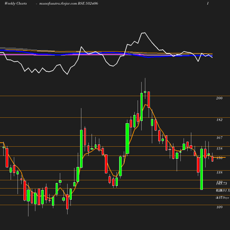Select the 158 price level label
The height and width of the screenshot is (230, 230).
(x=219, y=149)
